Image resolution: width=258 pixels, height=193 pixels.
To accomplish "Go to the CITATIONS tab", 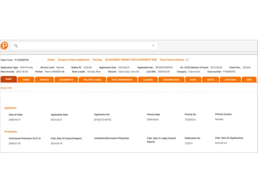I will click(x=230, y=80).
